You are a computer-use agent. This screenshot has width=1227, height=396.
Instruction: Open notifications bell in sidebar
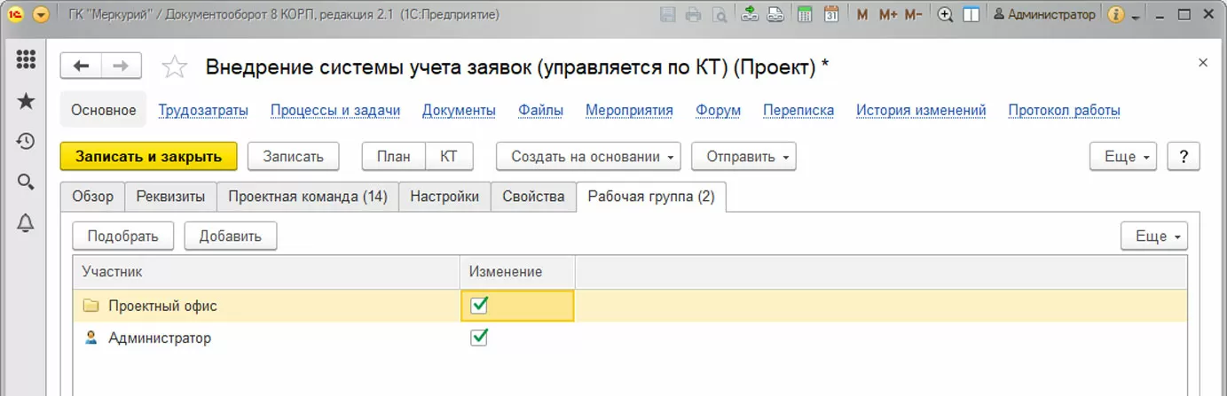pos(26,223)
